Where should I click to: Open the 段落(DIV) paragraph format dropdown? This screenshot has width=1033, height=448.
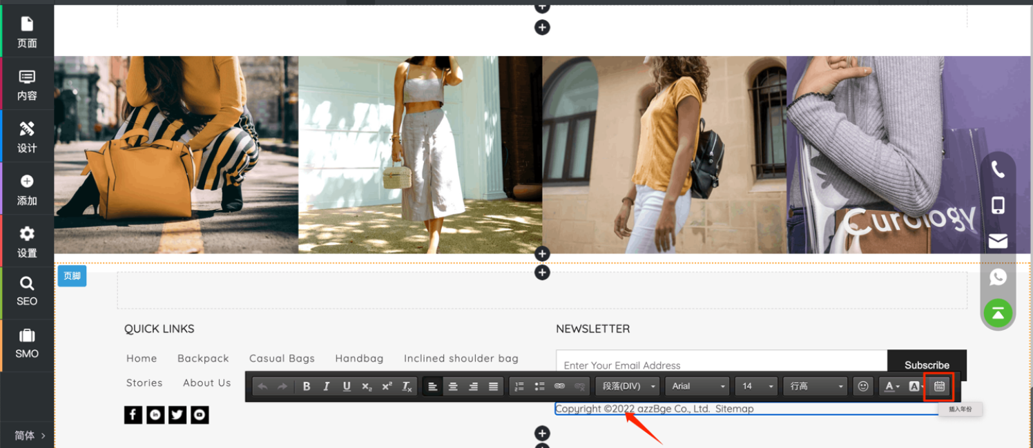point(628,387)
